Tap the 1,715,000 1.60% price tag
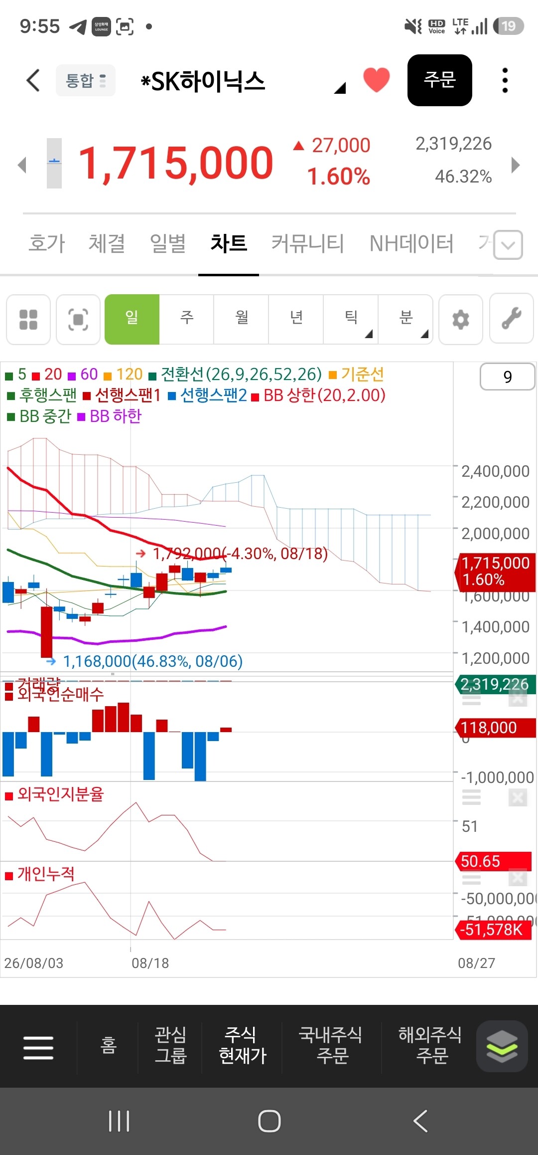The width and height of the screenshot is (538, 1155). [x=496, y=572]
